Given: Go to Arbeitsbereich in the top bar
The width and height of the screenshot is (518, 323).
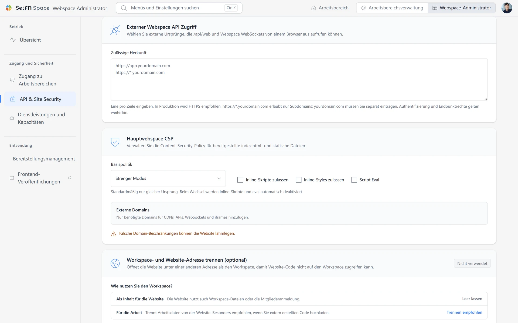Looking at the screenshot, I should point(330,8).
